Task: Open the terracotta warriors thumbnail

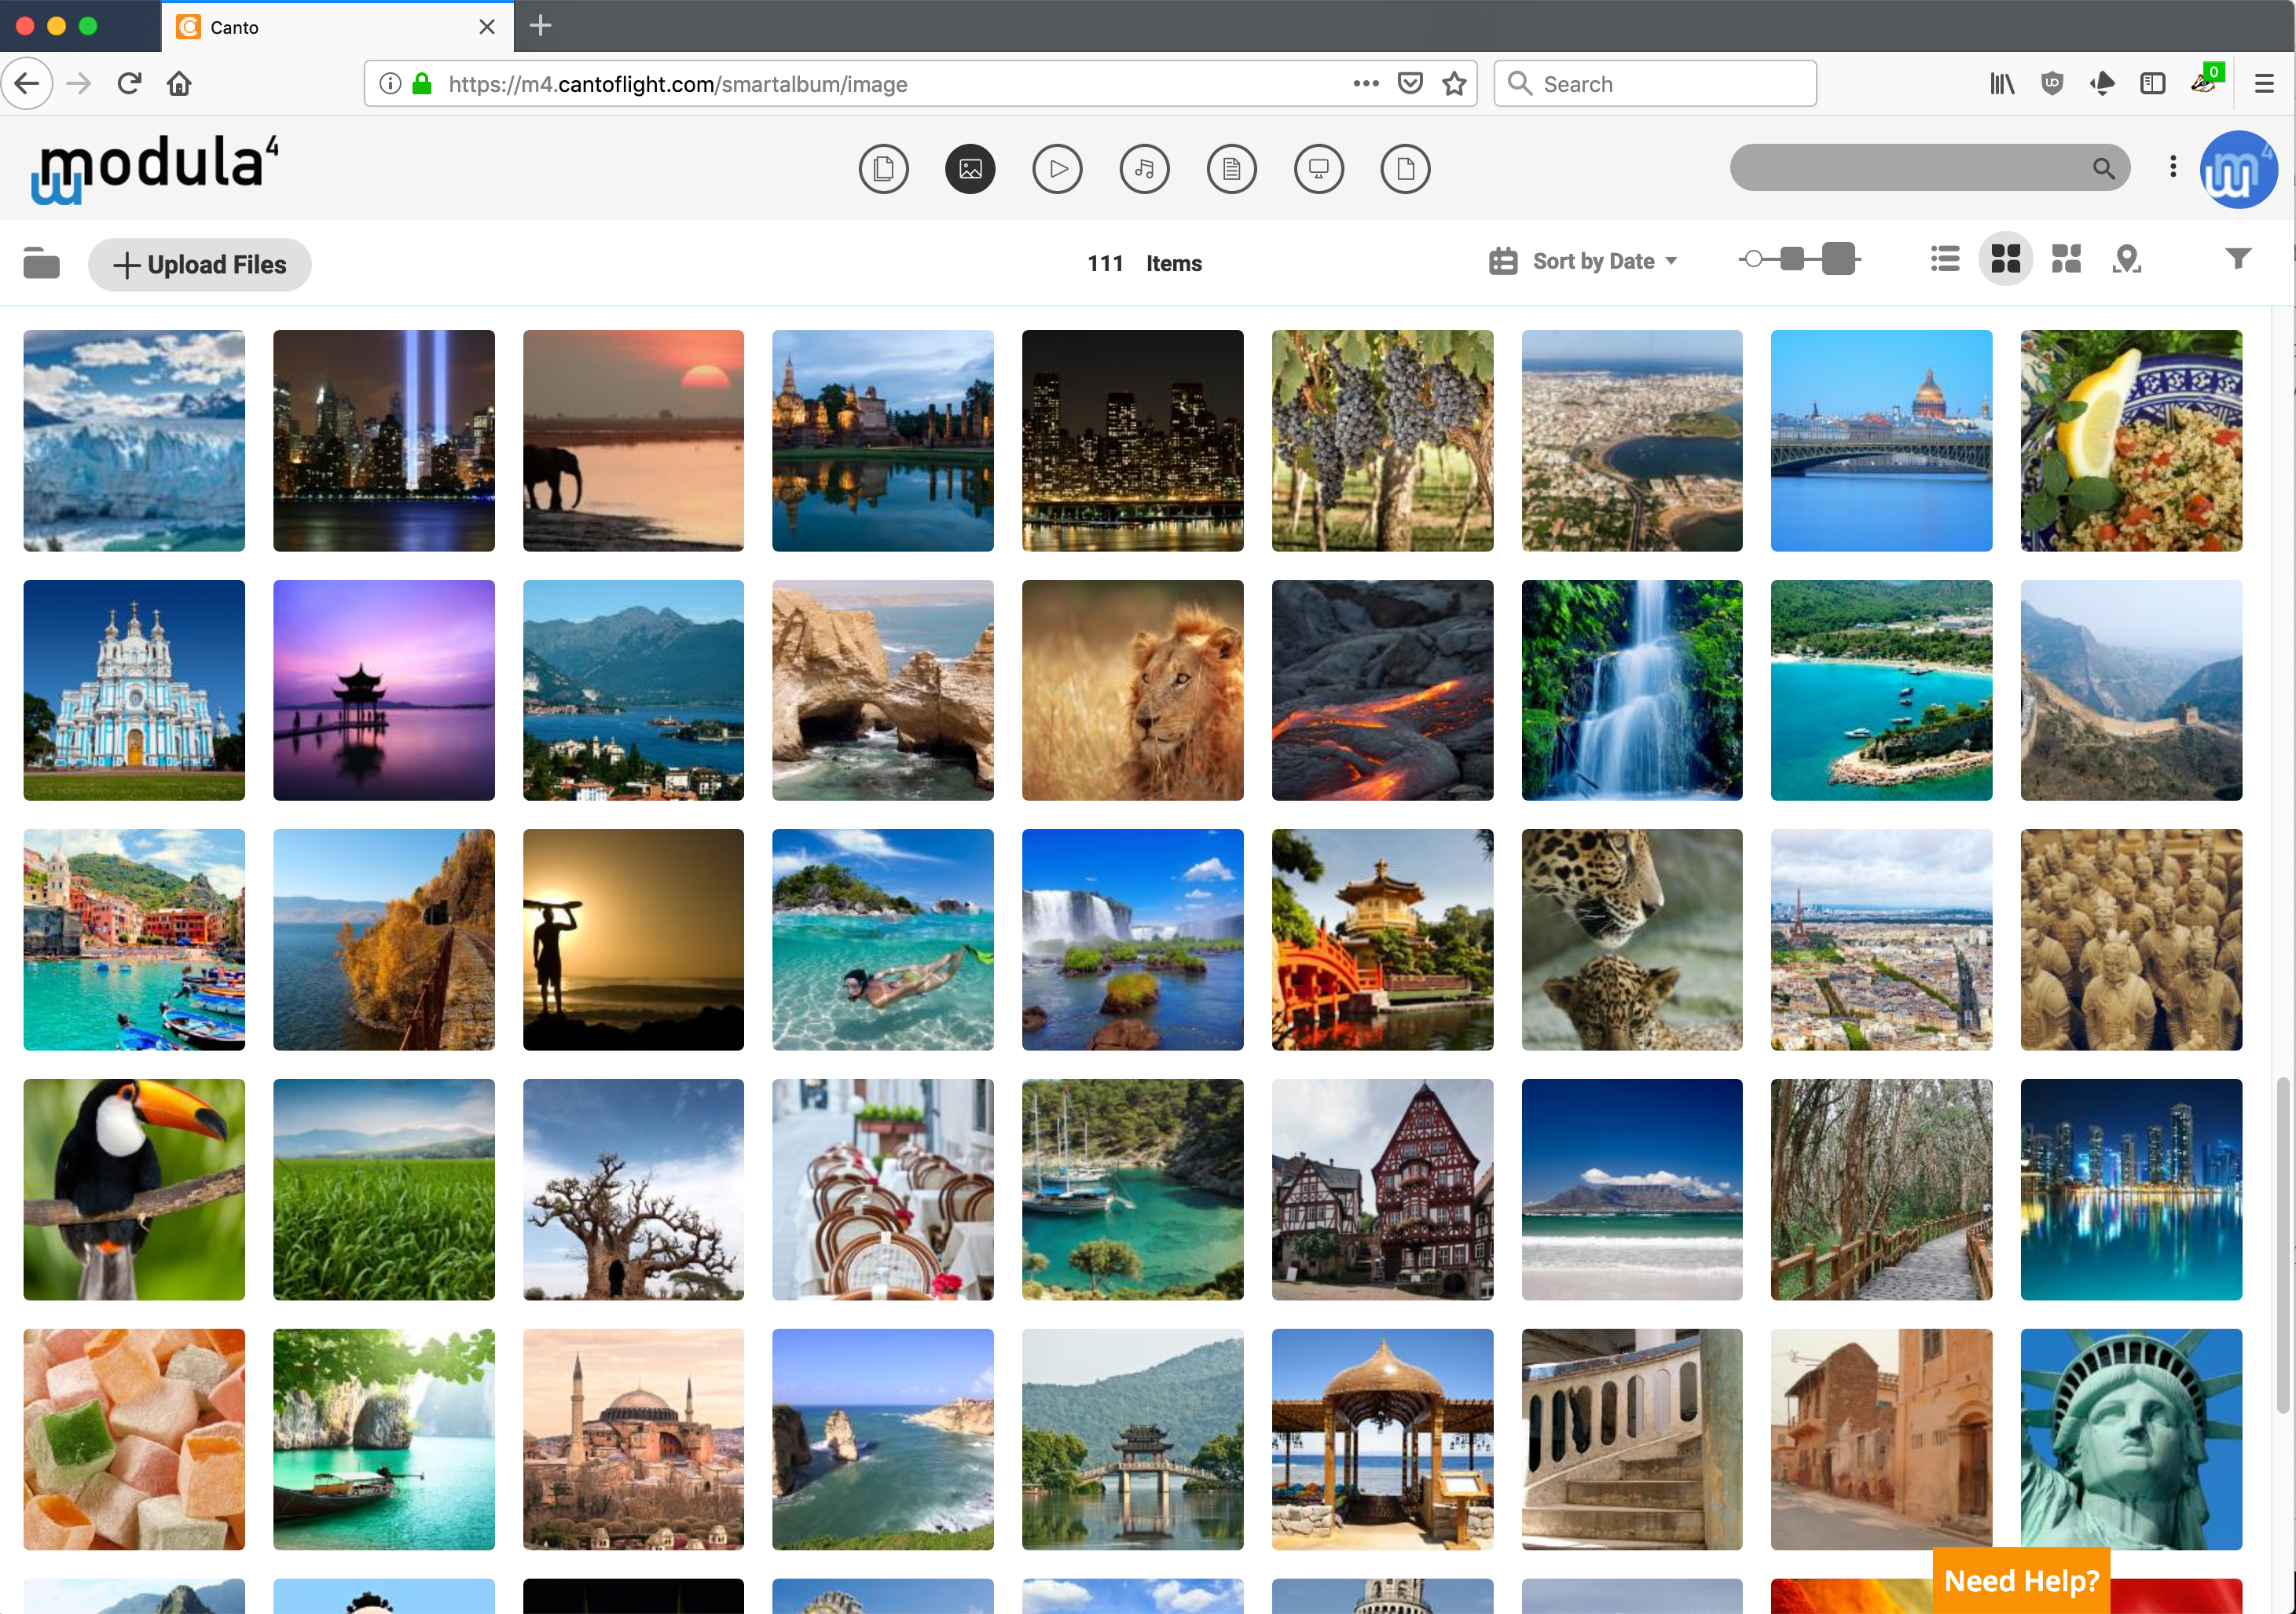Action: tap(2131, 940)
